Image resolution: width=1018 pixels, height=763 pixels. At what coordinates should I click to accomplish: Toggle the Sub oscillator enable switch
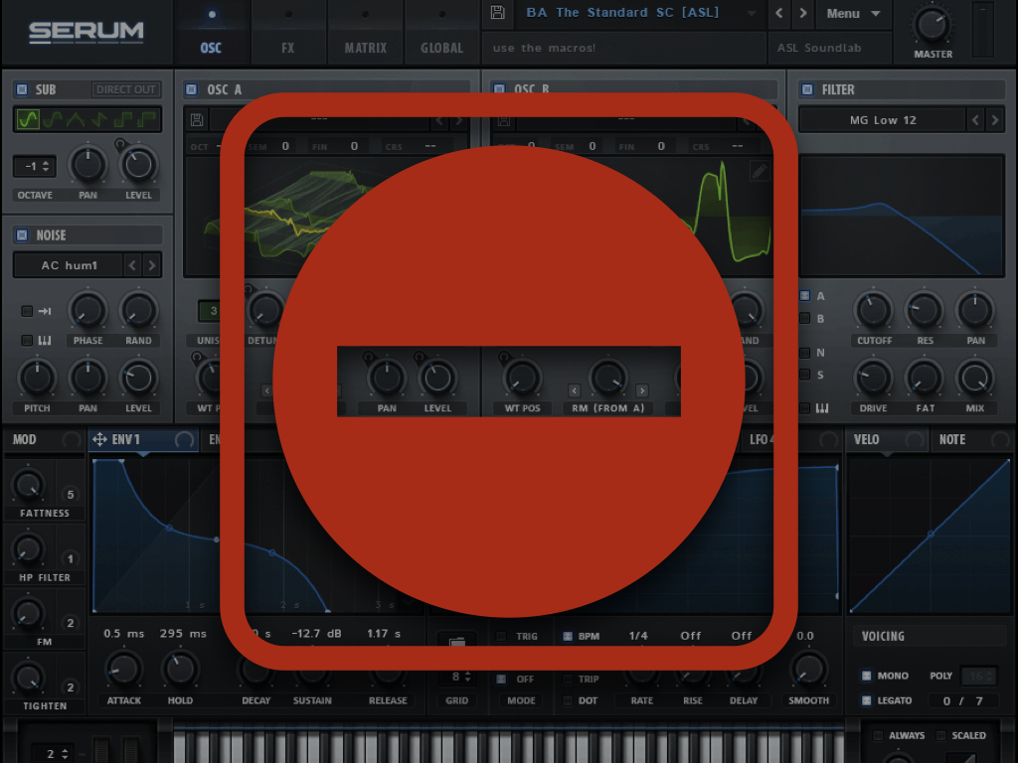[x=22, y=89]
